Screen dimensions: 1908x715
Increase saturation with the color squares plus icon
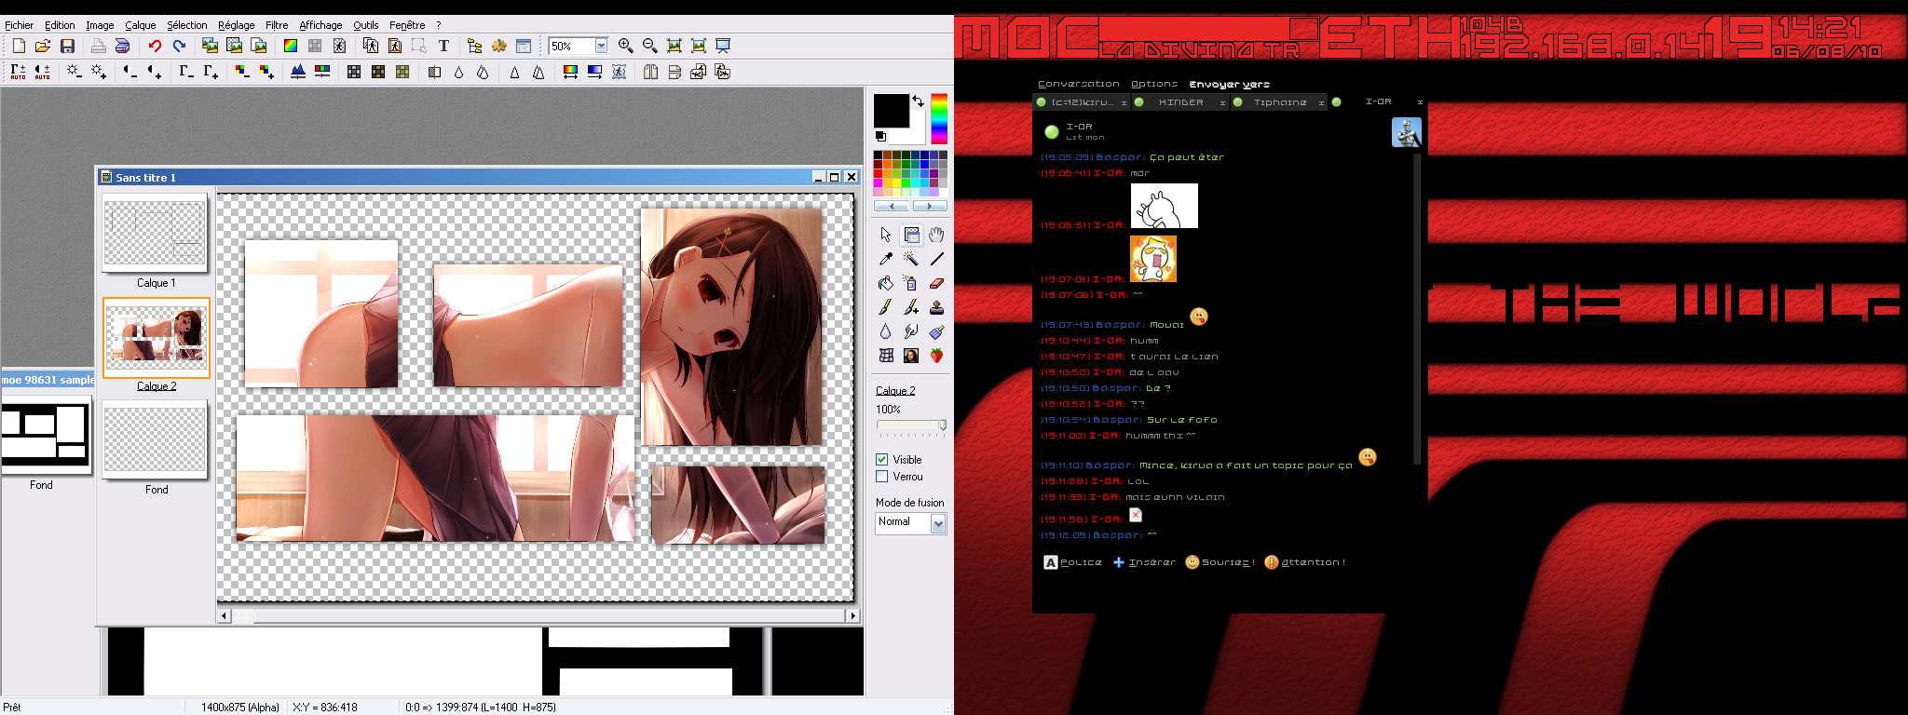(266, 72)
